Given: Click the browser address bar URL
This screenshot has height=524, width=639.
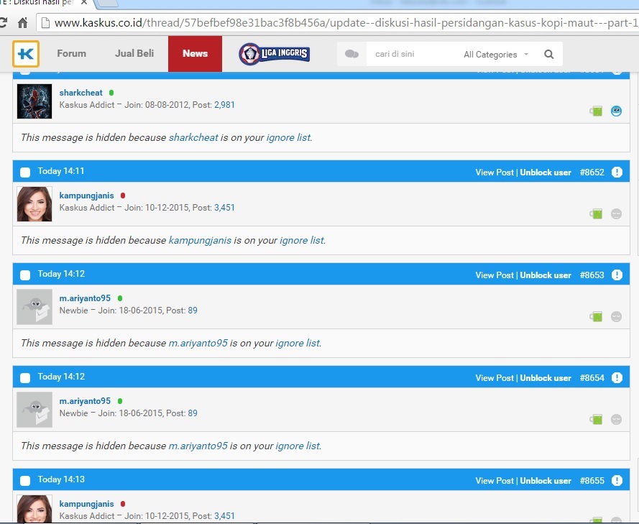Looking at the screenshot, I should 346,23.
